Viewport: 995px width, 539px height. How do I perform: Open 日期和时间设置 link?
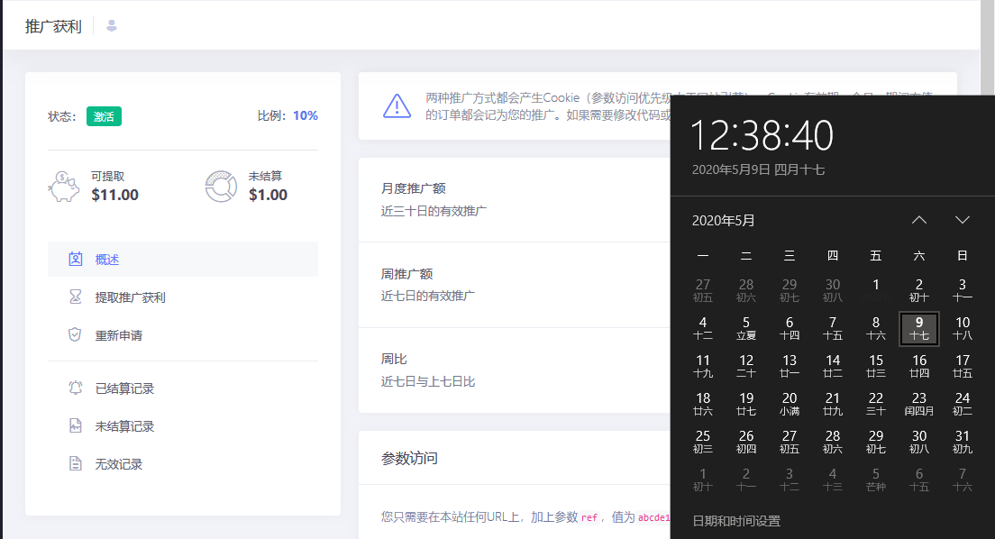pos(736,521)
